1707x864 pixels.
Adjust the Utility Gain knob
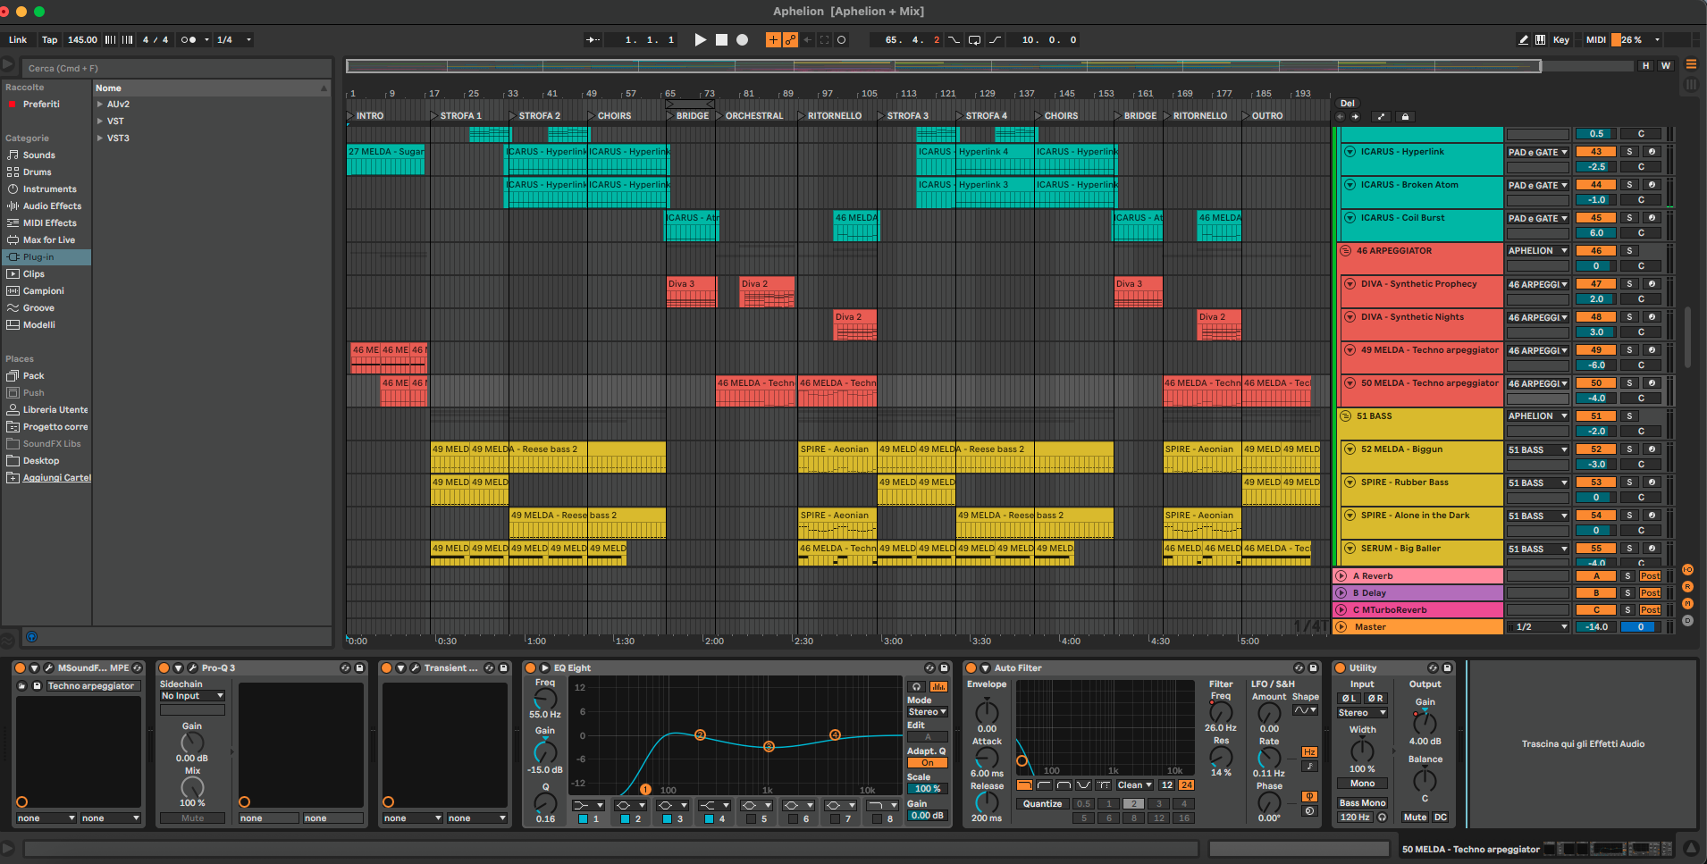[x=1425, y=722]
